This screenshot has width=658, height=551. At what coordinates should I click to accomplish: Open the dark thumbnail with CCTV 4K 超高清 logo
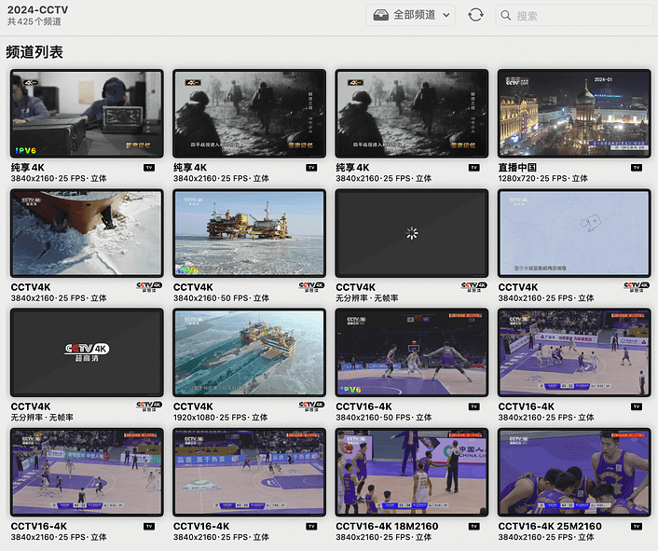point(87,353)
